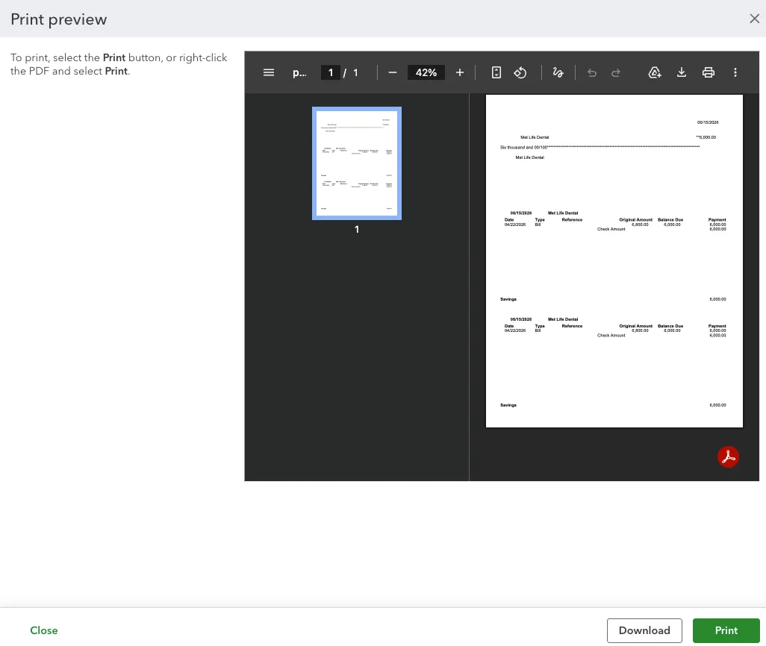766x646 pixels.
Task: Click the Close link at the bottom left
Action: pyautogui.click(x=44, y=630)
